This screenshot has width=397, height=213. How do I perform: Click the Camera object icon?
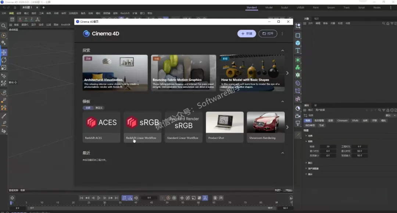298,116
